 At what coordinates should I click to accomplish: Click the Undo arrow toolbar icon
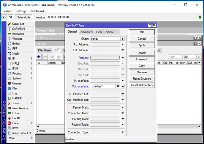[x=4, y=17]
